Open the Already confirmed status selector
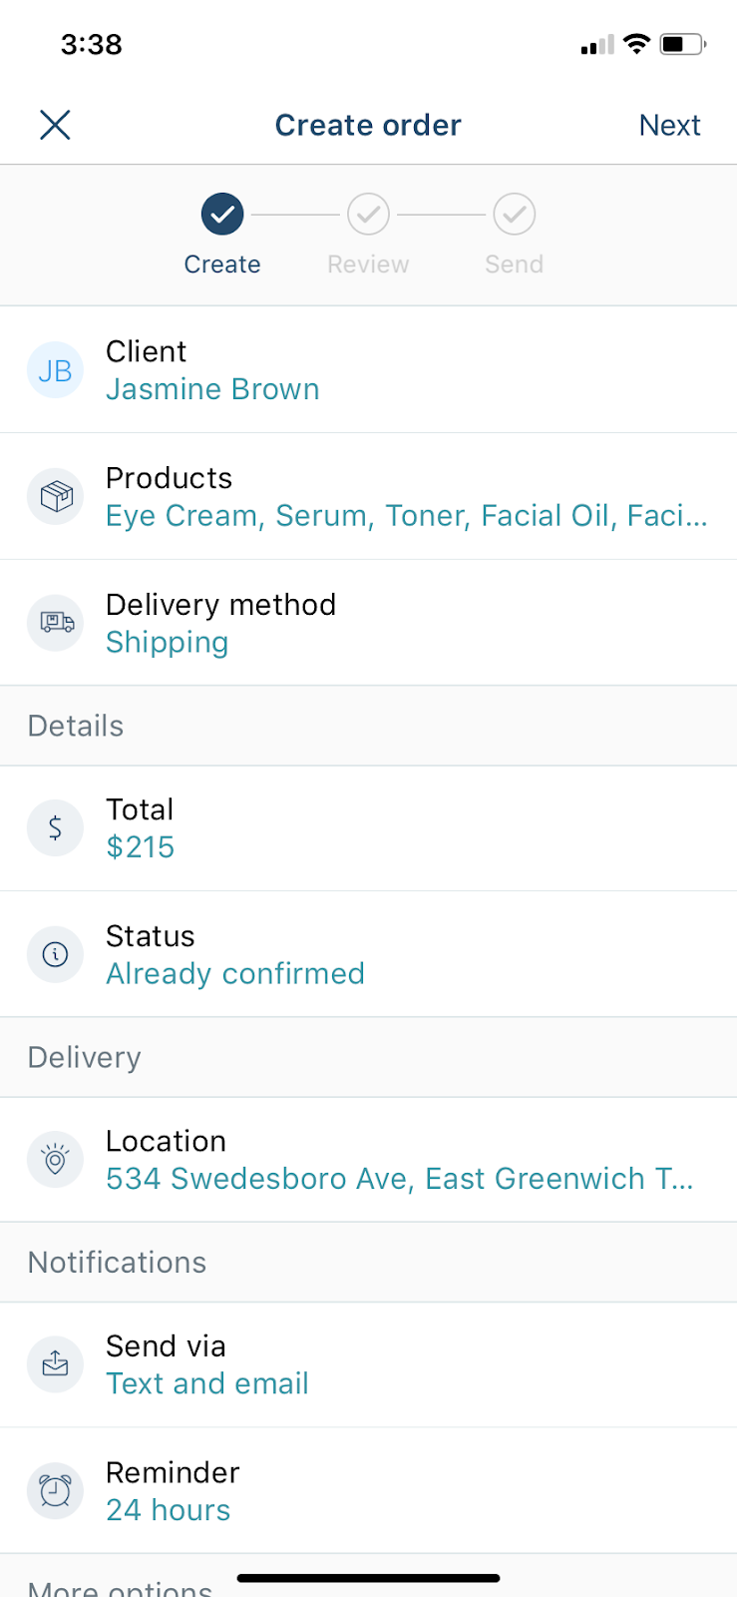This screenshot has width=737, height=1597. 368,954
